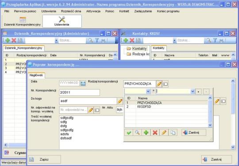
Task: Edit pencil icon beside Do kogo field
Action: click(x=120, y=101)
